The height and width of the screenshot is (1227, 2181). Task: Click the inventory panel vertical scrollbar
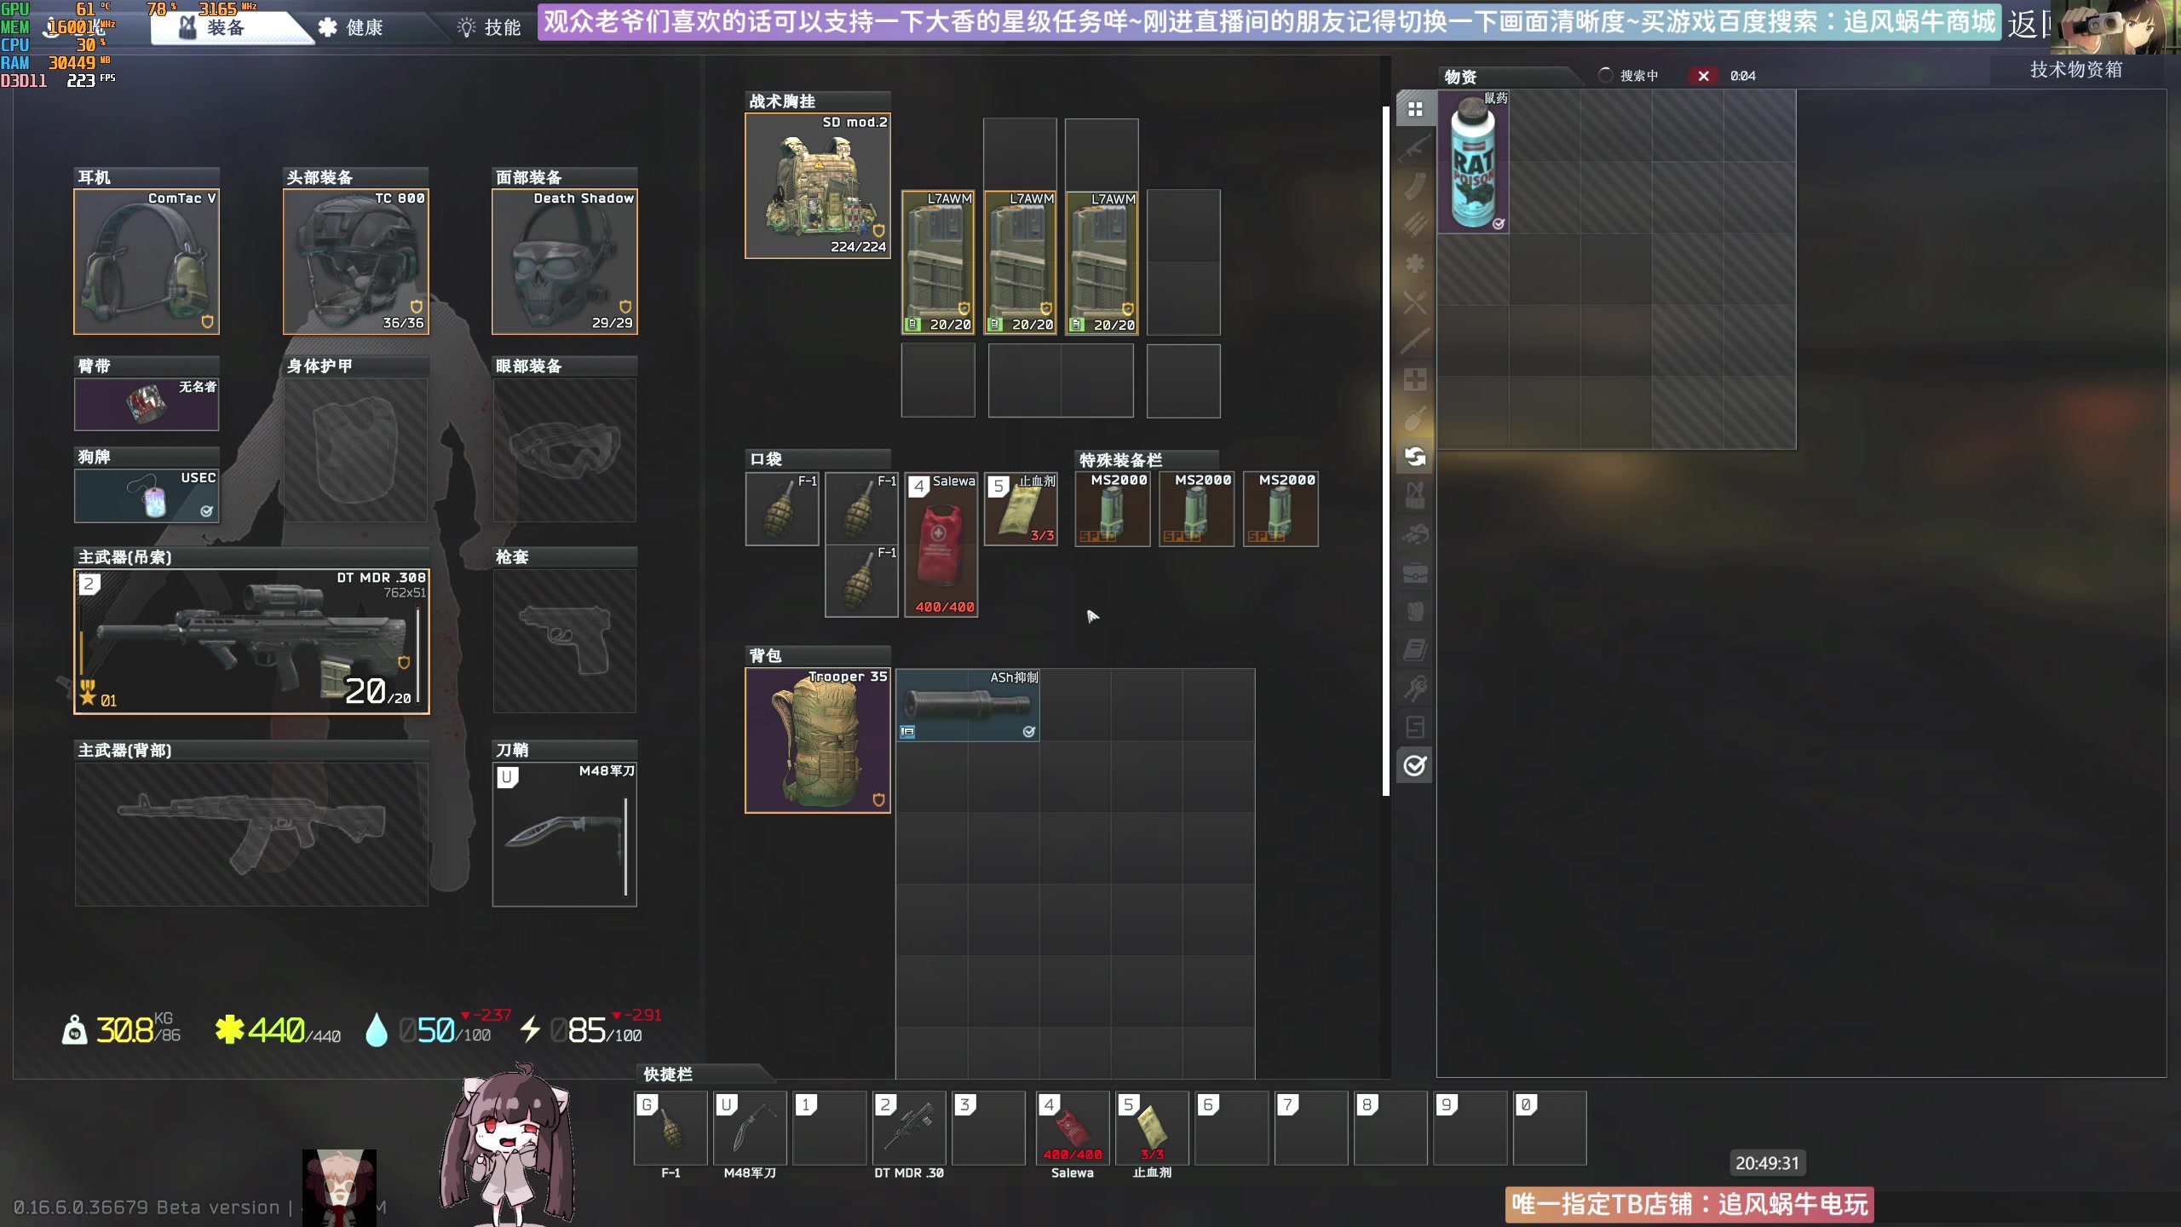[x=1386, y=452]
